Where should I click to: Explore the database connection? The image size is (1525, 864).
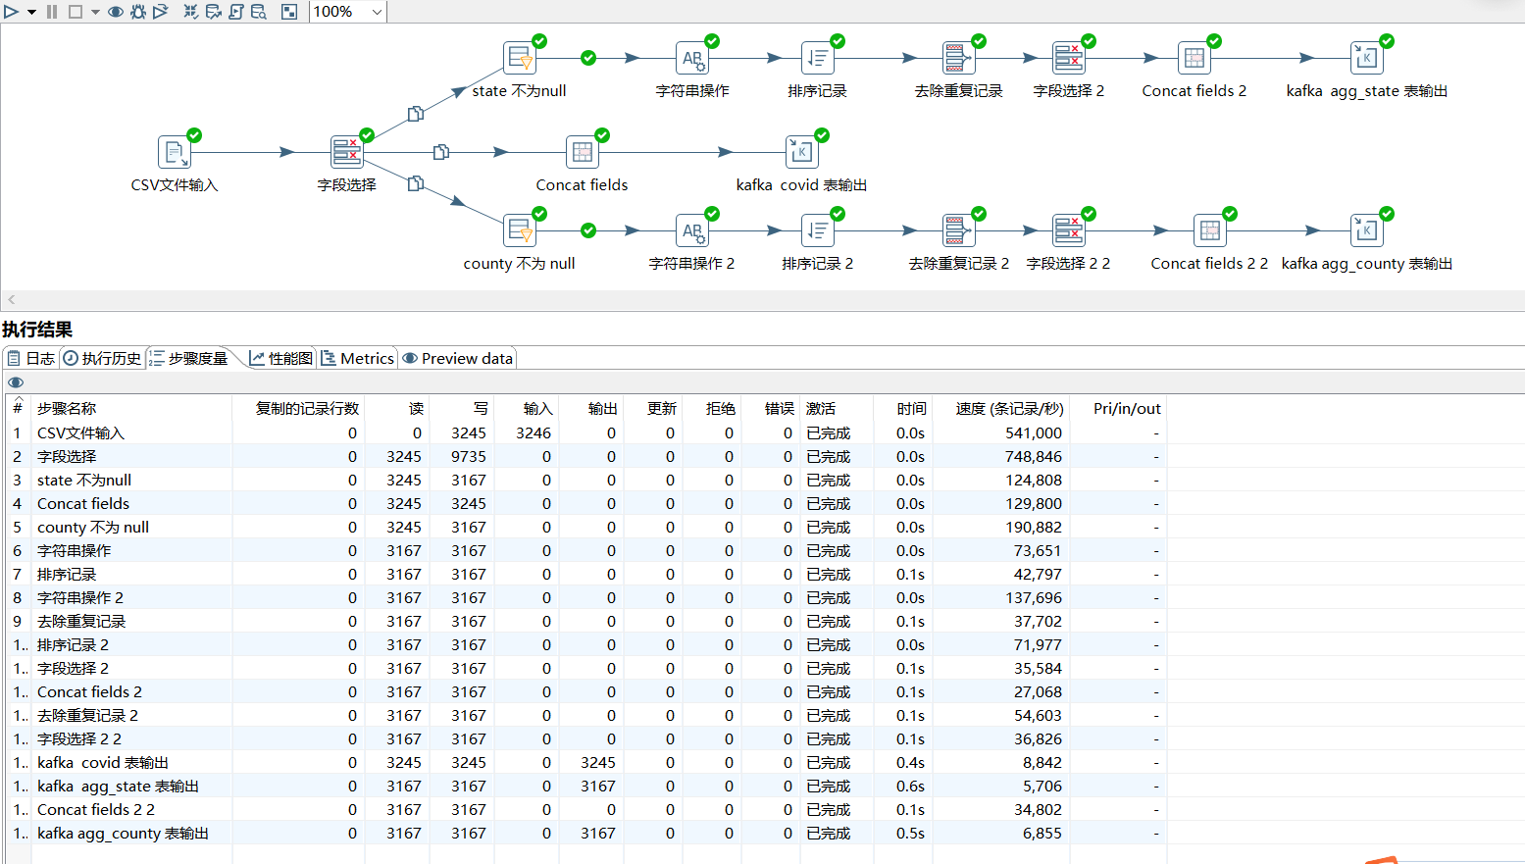(x=259, y=12)
